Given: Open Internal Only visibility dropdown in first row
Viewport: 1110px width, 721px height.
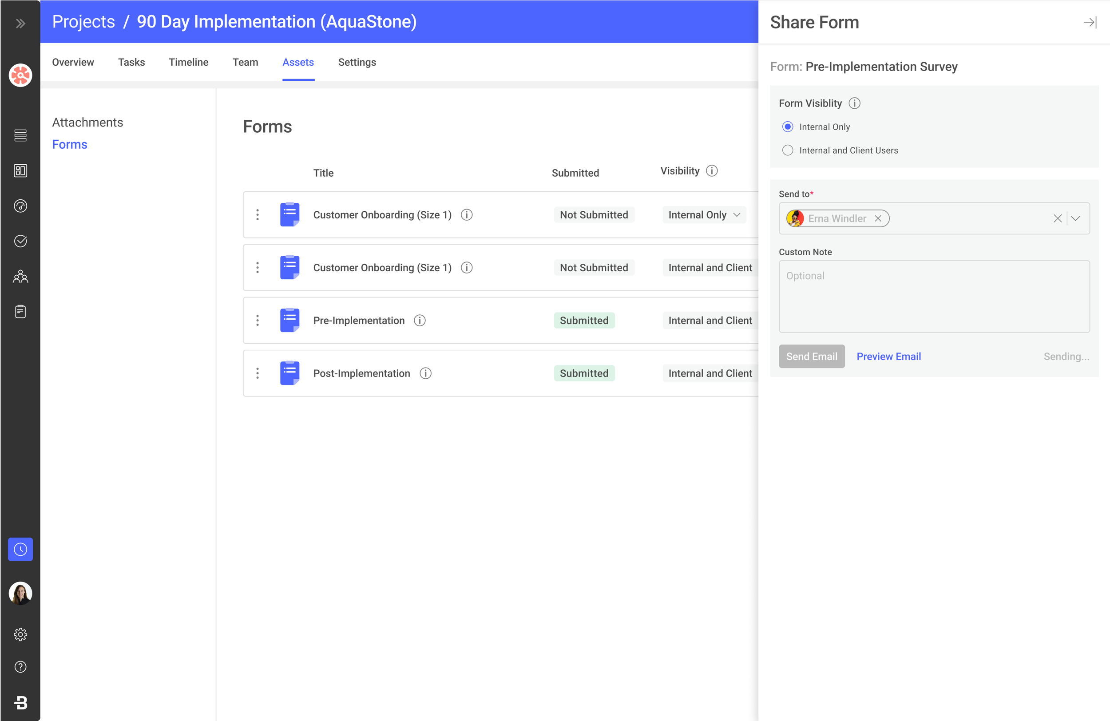Looking at the screenshot, I should tap(704, 214).
